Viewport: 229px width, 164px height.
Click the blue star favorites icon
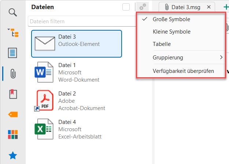[13, 156]
